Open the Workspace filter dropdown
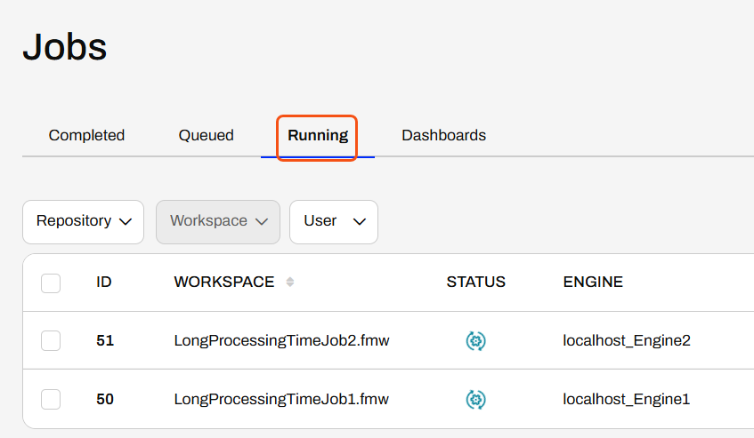This screenshot has width=754, height=438. (x=218, y=222)
